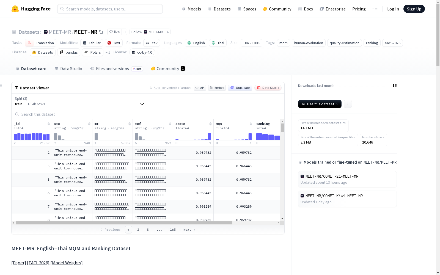Open the COMET-Kiwi-MEET-MR model card
The width and height of the screenshot is (440, 275).
347,199
